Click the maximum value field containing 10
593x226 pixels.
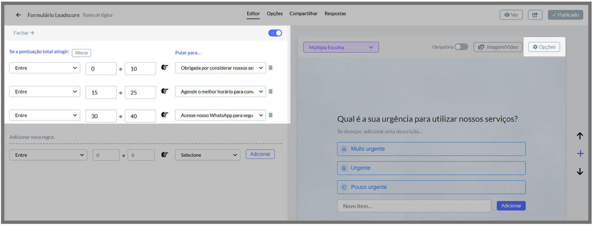tap(140, 69)
